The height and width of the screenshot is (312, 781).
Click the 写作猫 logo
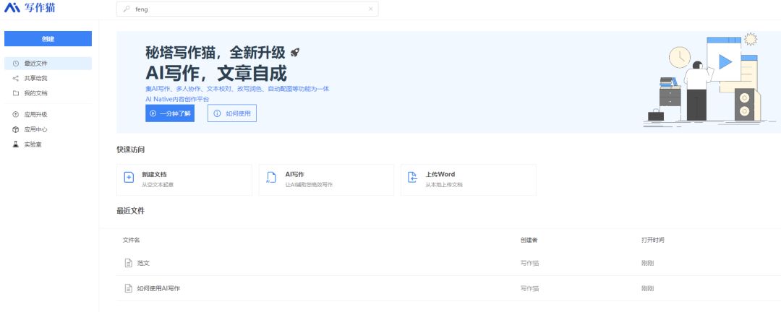(x=30, y=7)
